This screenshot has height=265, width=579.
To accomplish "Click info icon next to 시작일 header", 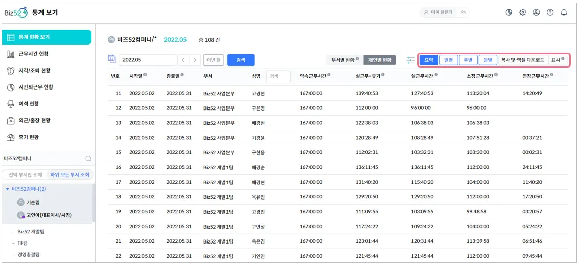I will coord(145,75).
